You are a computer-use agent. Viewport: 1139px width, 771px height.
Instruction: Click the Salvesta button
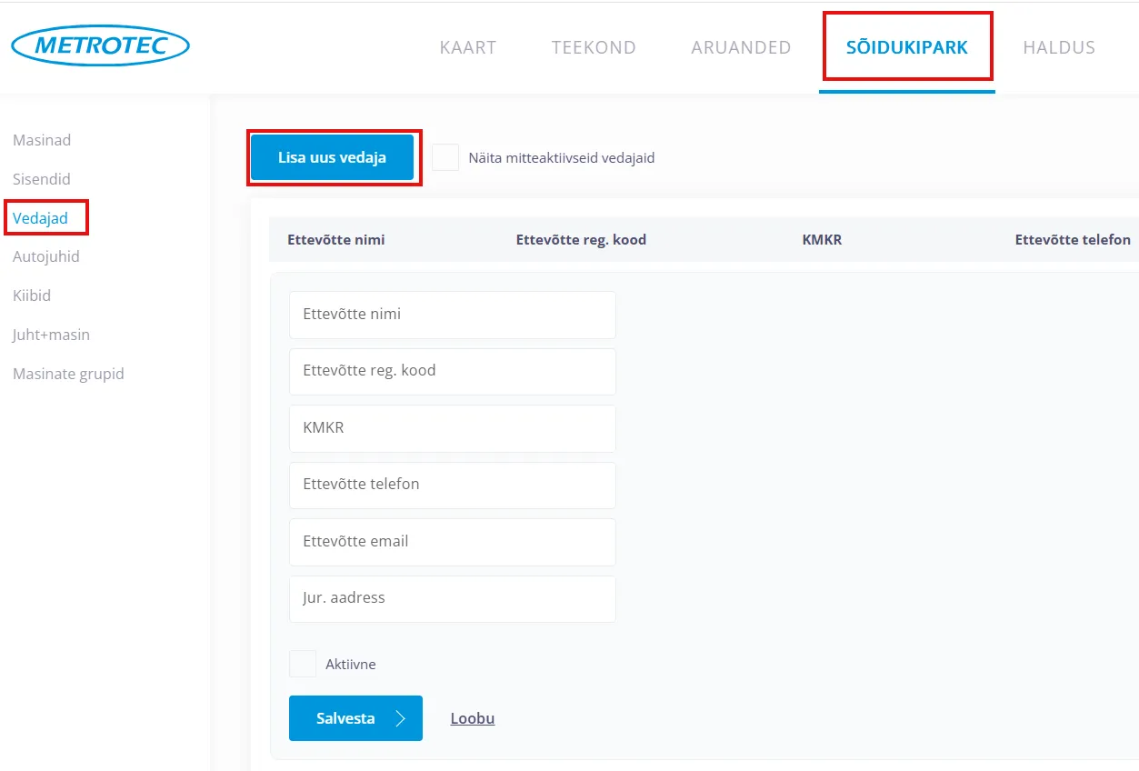pos(355,718)
